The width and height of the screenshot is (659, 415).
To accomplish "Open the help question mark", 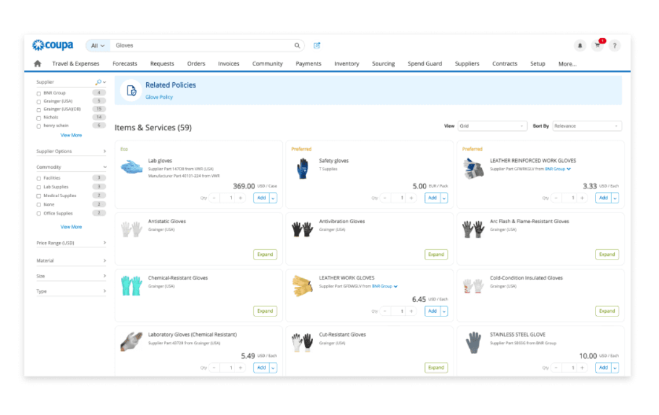I will pos(614,45).
